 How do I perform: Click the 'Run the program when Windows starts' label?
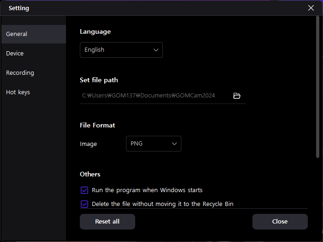147,190
